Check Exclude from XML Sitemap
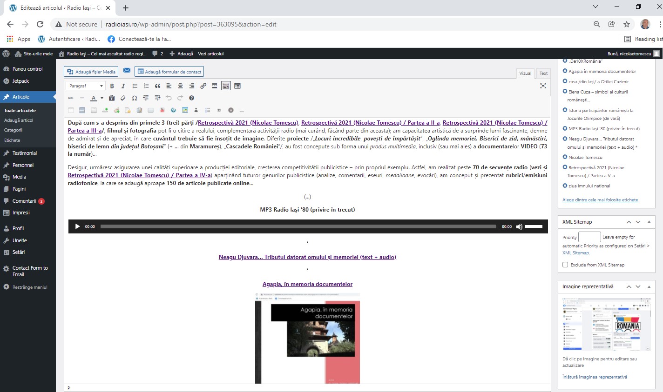The image size is (663, 392). point(565,265)
